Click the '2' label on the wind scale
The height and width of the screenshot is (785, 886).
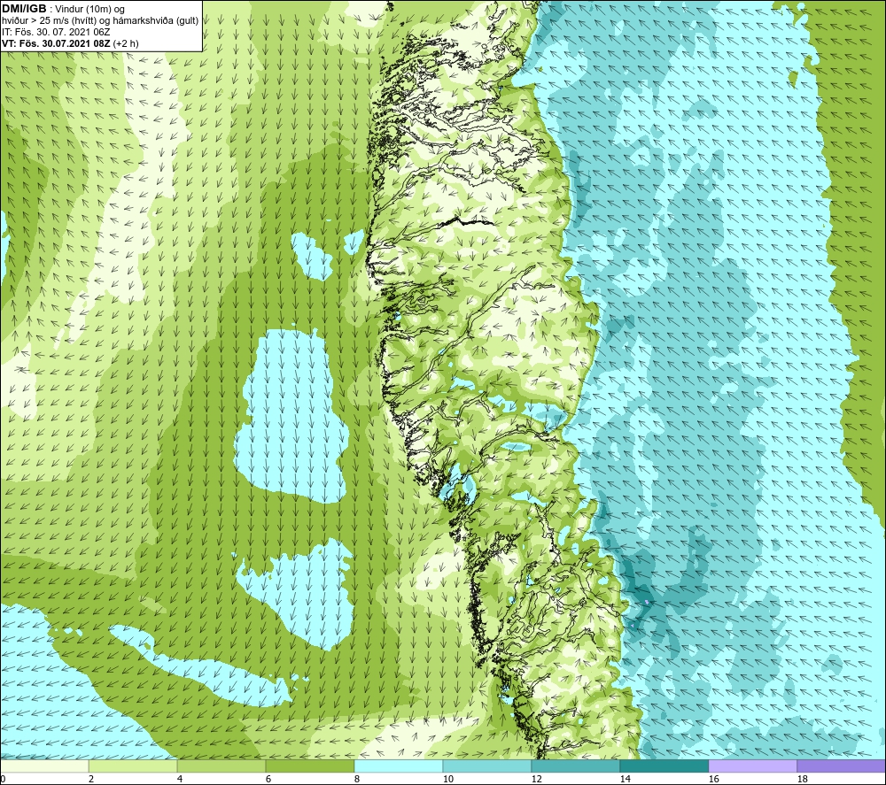[91, 779]
